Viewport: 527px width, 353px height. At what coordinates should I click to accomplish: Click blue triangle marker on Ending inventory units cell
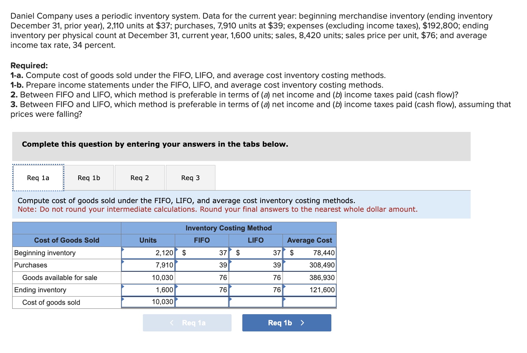click(x=122, y=287)
